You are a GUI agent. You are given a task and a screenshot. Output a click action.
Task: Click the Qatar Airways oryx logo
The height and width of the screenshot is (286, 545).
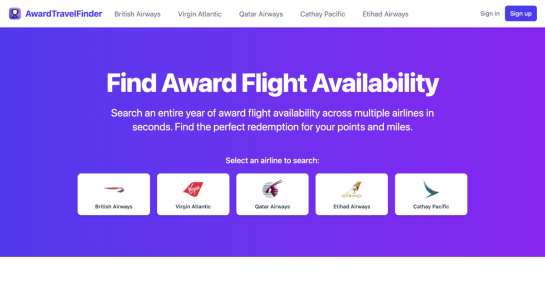[x=272, y=189]
